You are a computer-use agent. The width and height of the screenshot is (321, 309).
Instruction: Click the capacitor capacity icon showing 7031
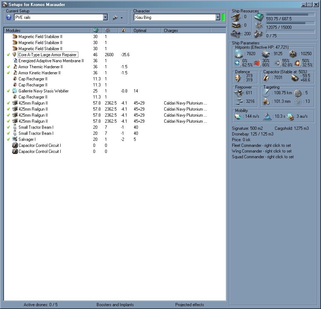266,78
